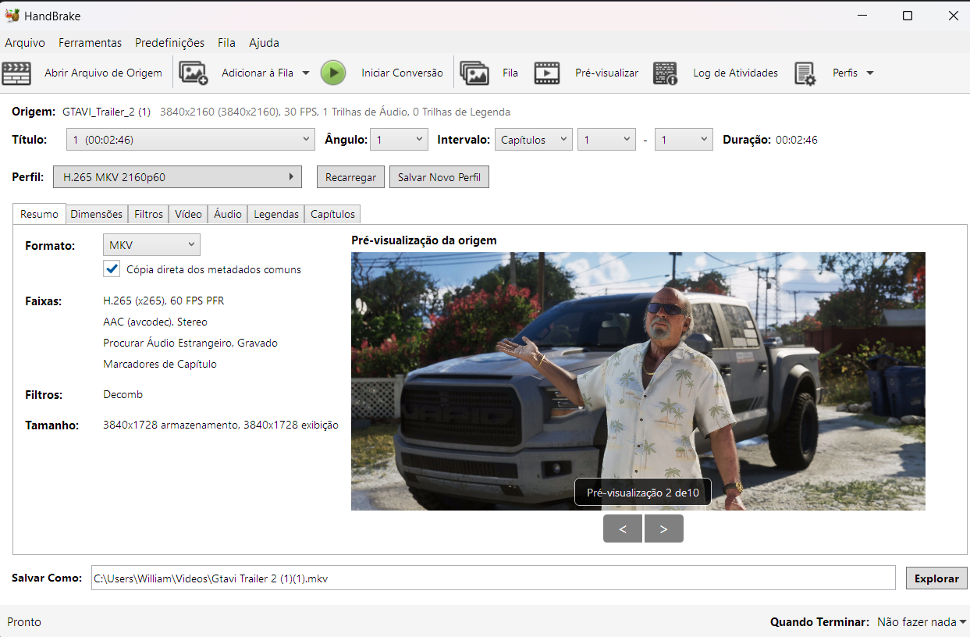Viewport: 970px width, 637px height.
Task: Click the '3840x1728 armazenamento' size text
Action: tap(170, 425)
